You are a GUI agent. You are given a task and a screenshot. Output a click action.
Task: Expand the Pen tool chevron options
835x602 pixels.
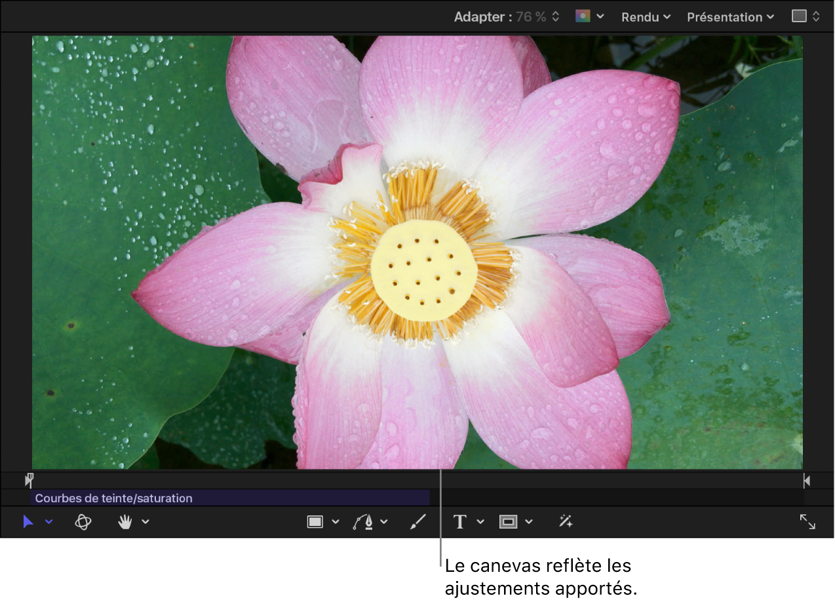tap(384, 522)
